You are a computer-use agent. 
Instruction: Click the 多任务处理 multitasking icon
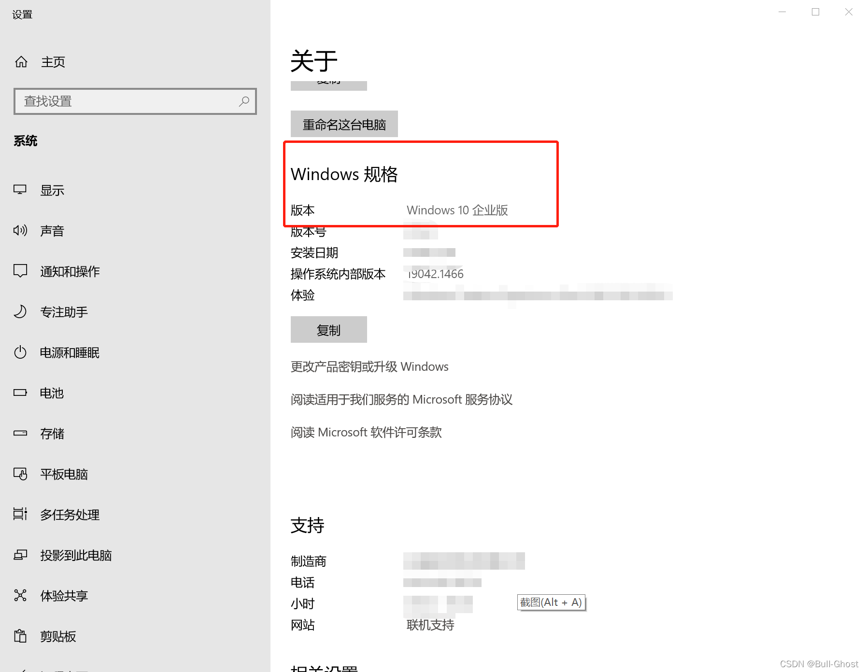20,514
